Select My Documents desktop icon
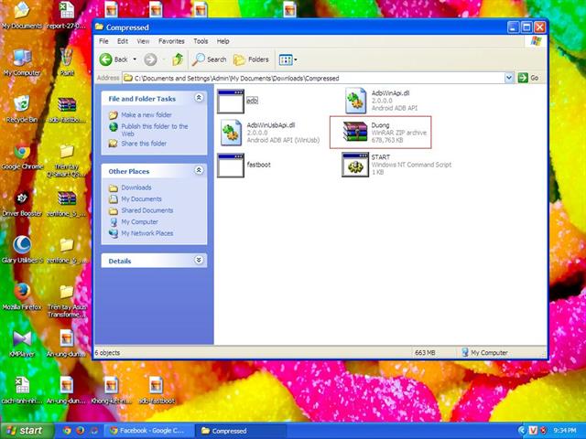Image resolution: width=586 pixels, height=439 pixels. pyautogui.click(x=22, y=16)
